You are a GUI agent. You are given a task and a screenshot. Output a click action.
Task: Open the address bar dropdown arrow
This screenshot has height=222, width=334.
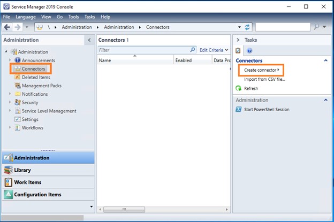pyautogui.click(x=239, y=27)
